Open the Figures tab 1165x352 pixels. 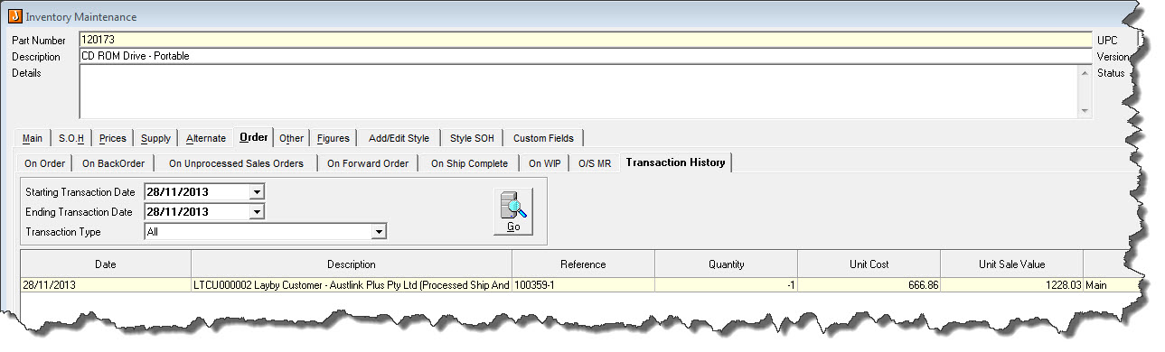334,138
